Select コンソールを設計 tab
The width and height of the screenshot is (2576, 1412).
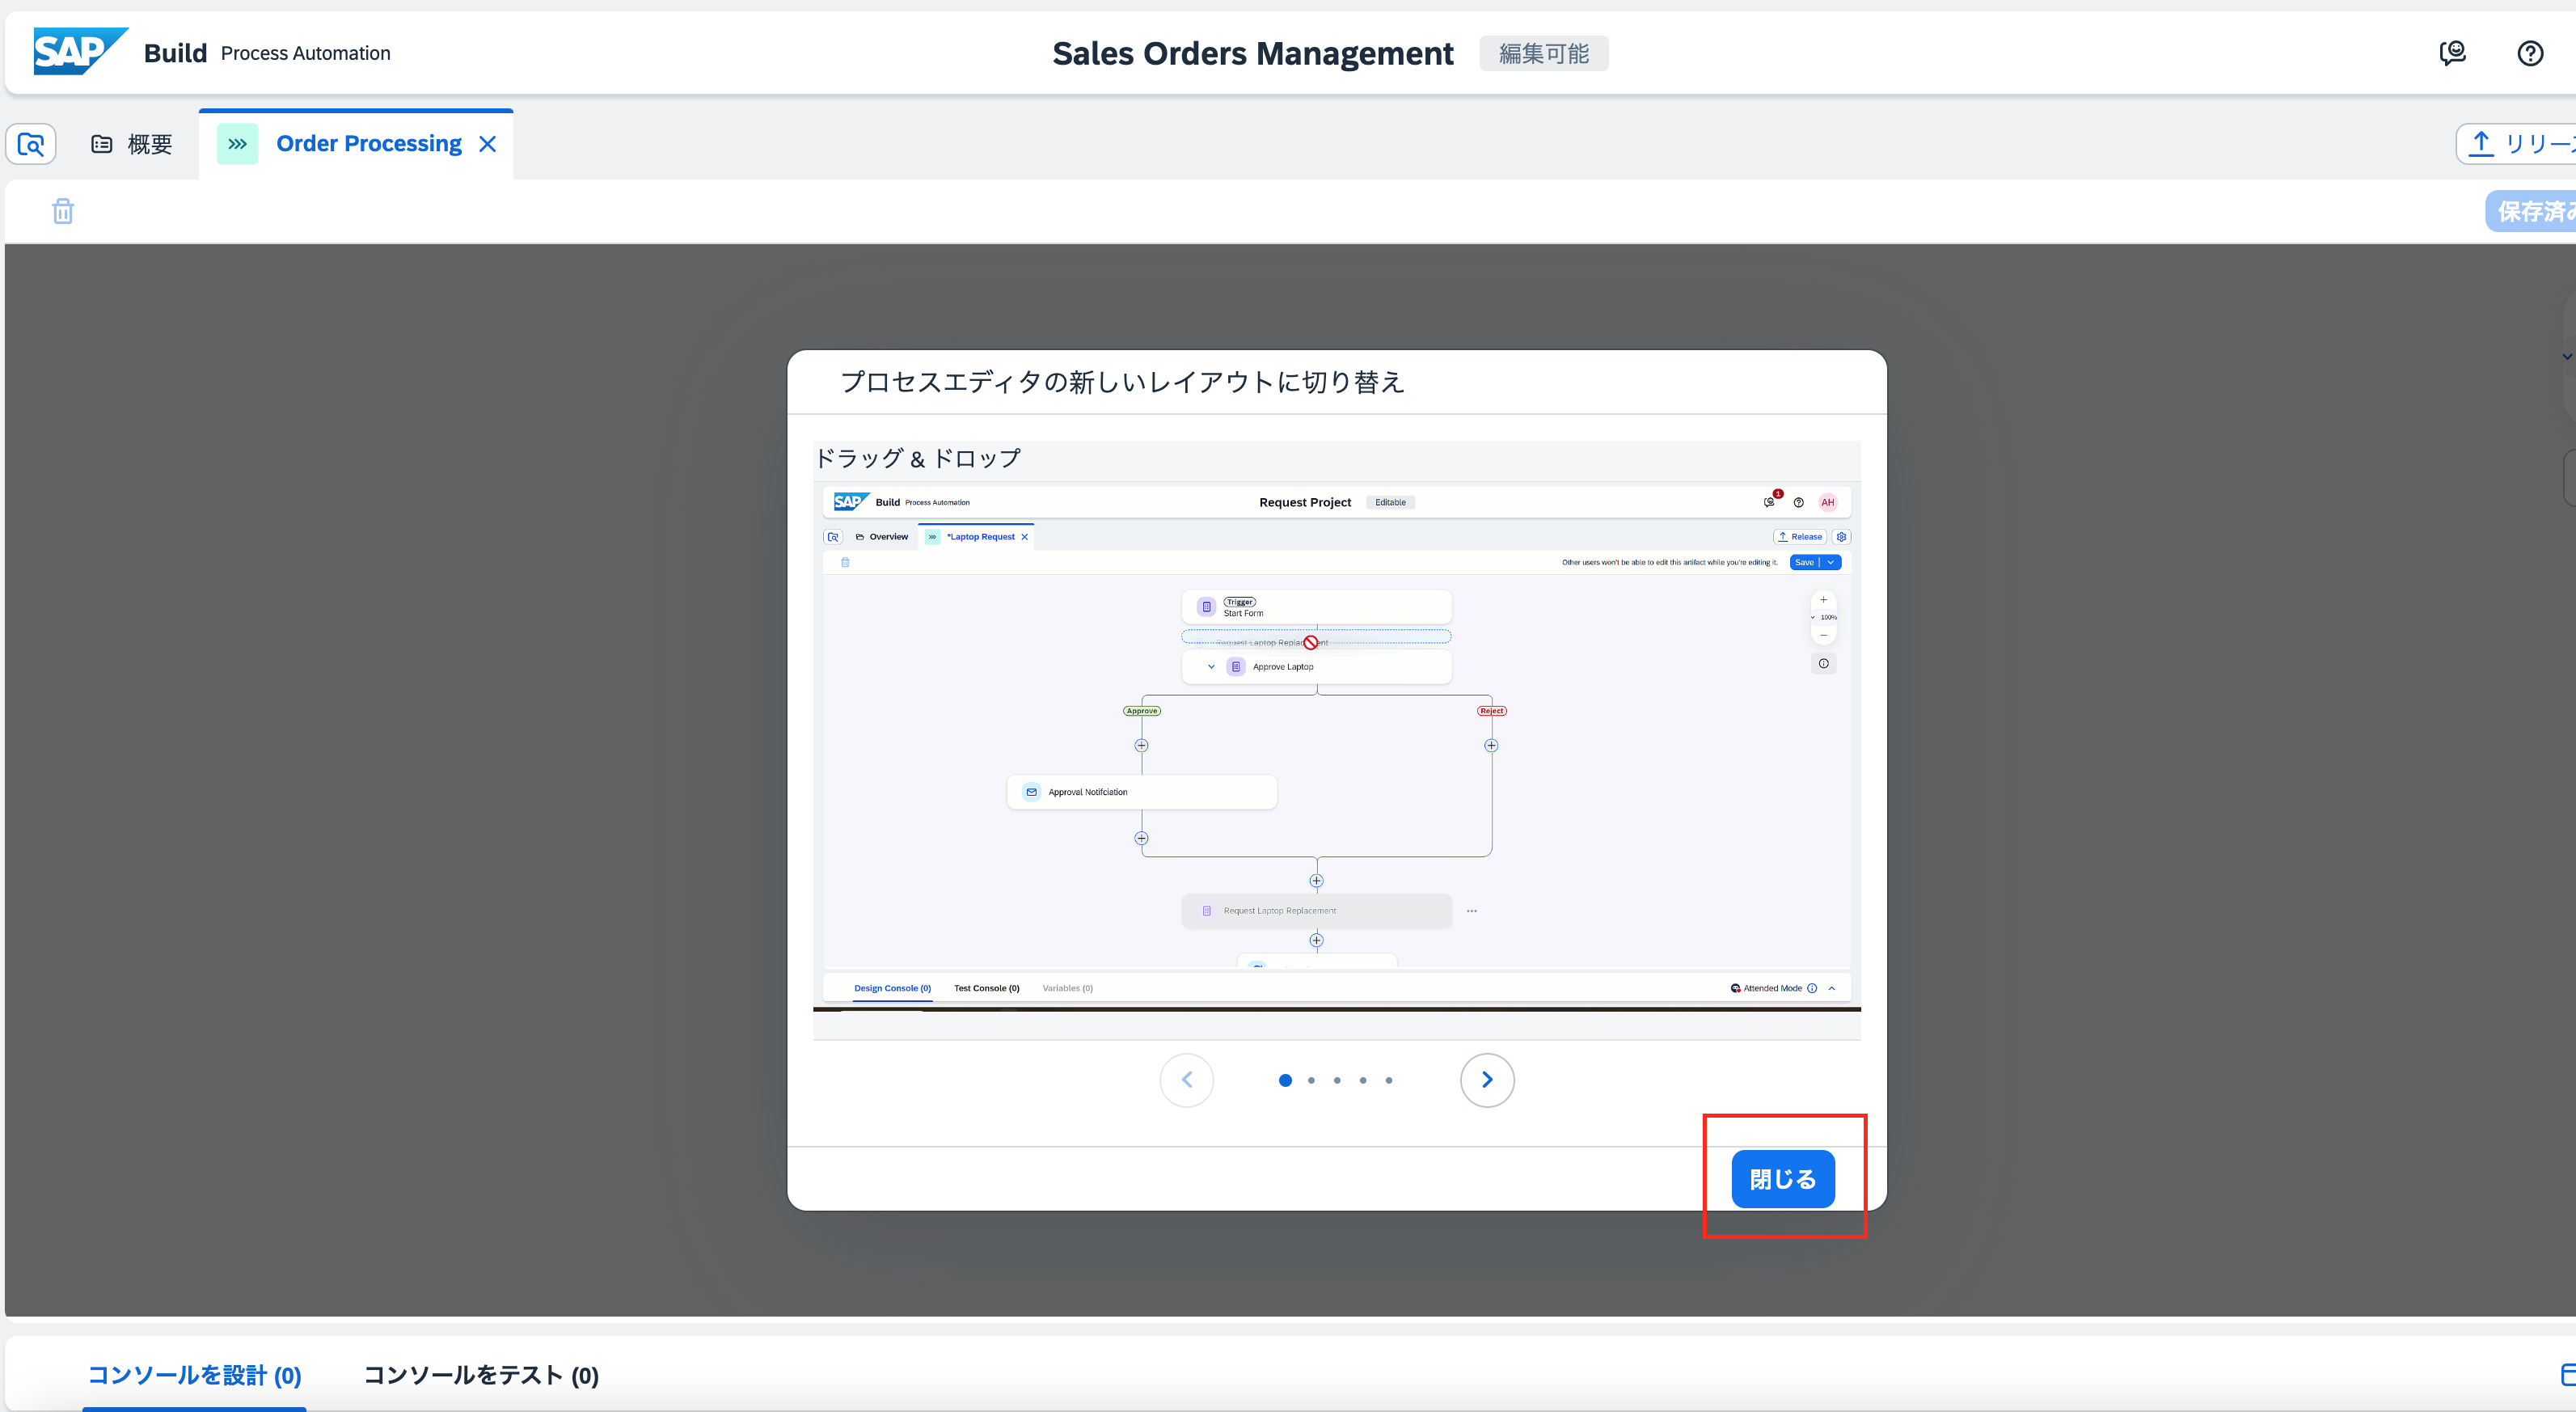pyautogui.click(x=195, y=1375)
